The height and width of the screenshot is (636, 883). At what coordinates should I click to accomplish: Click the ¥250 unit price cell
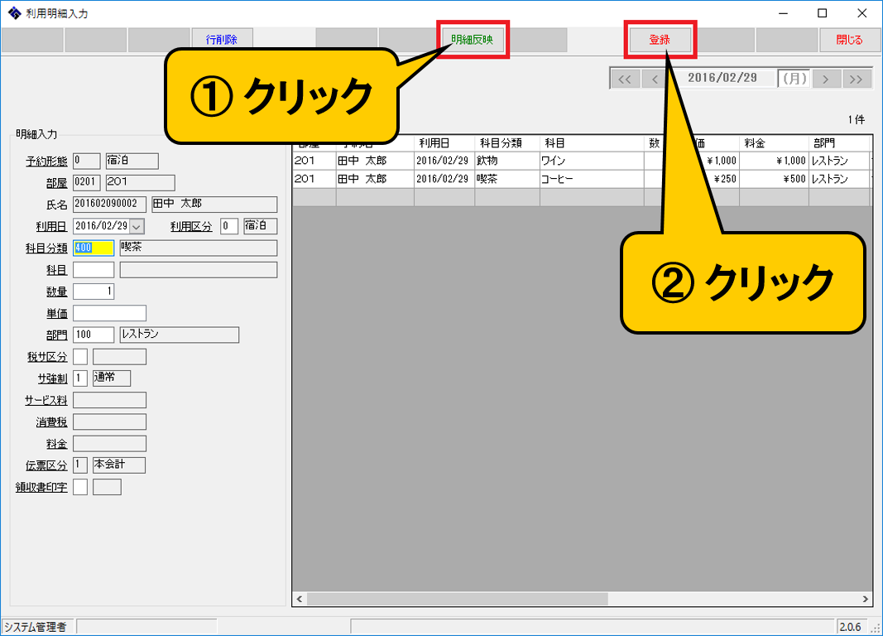click(724, 179)
